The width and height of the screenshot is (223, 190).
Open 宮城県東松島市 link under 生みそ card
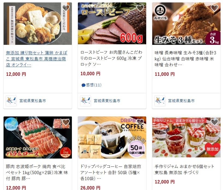tap(181, 101)
